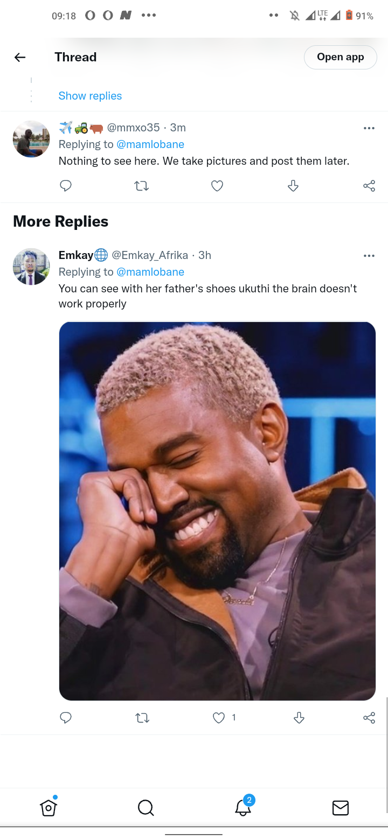Retweet Emkay's tweet
The image size is (388, 840).
point(142,717)
